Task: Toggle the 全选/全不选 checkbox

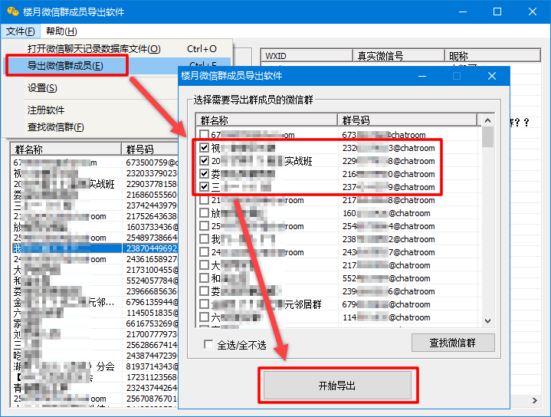Action: 208,345
